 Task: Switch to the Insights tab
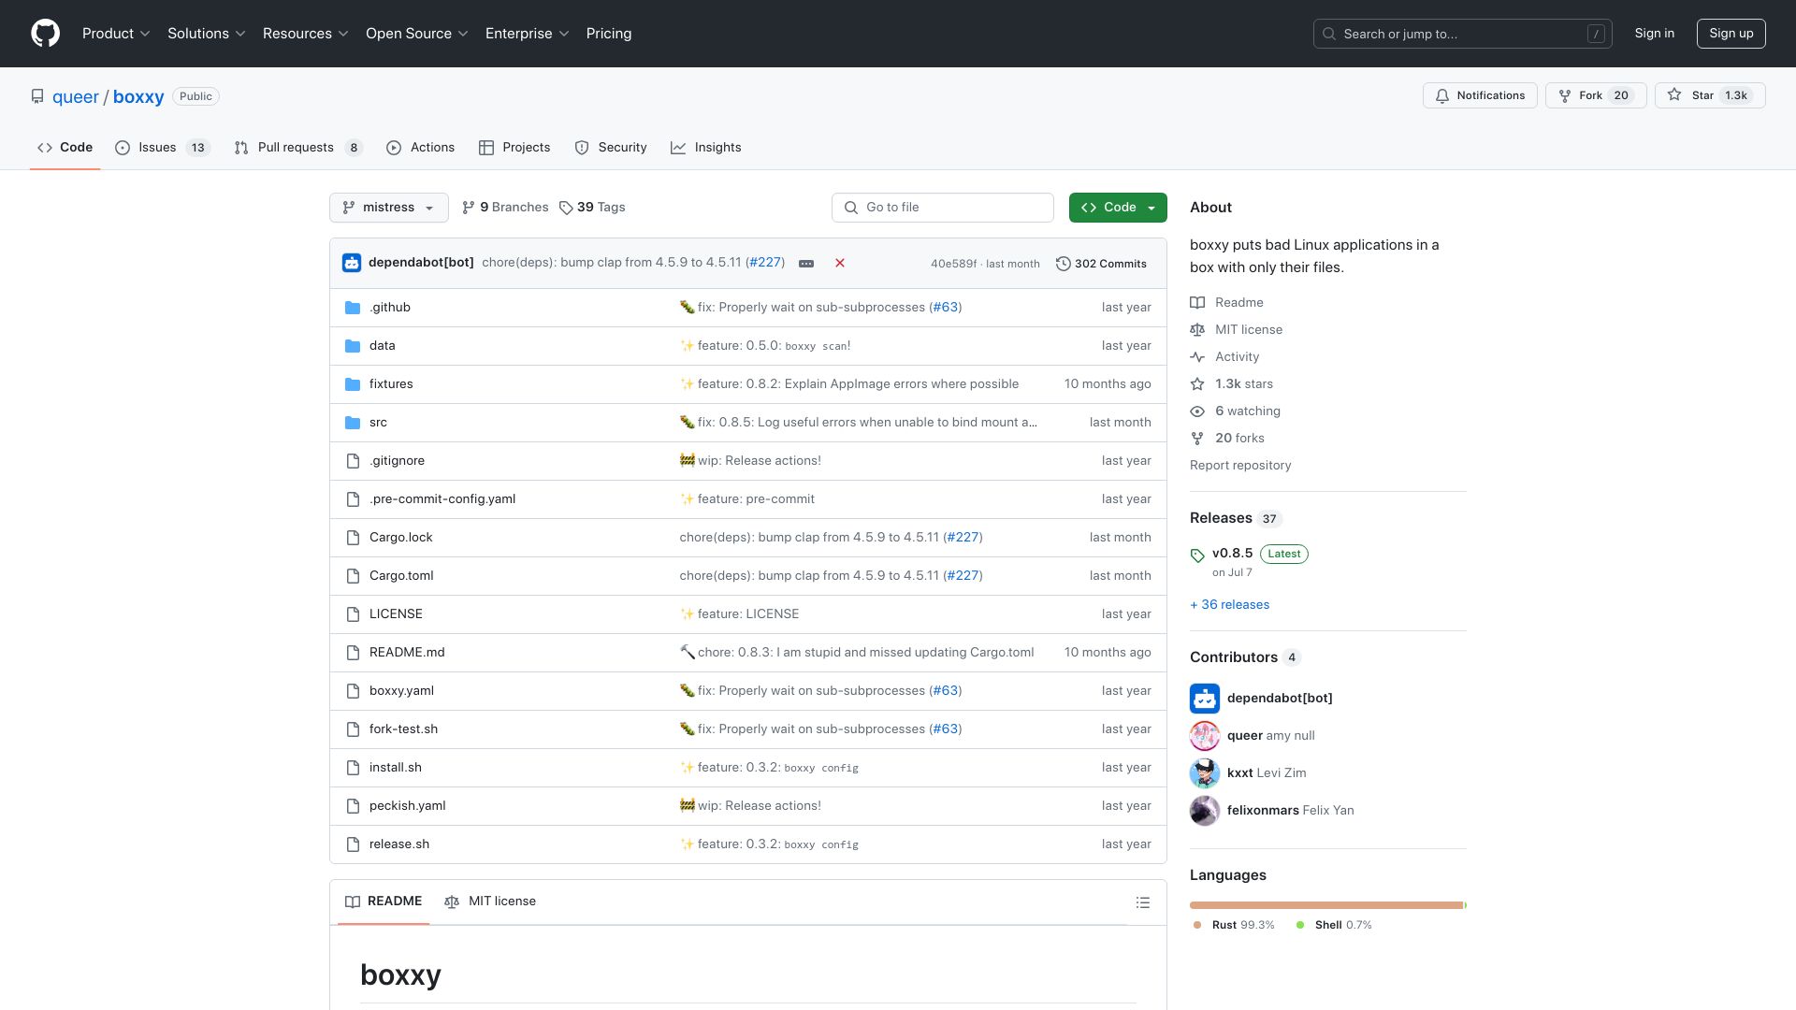[x=706, y=148]
